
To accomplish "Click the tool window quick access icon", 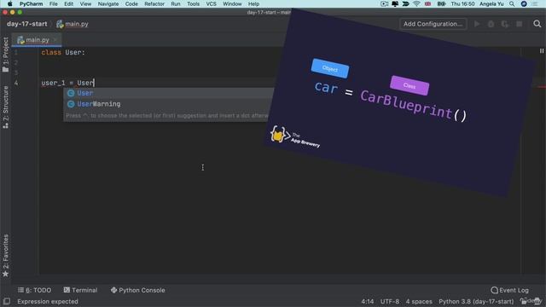I will pos(6,301).
